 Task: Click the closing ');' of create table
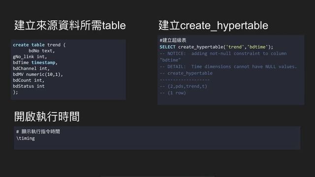(x=15, y=92)
